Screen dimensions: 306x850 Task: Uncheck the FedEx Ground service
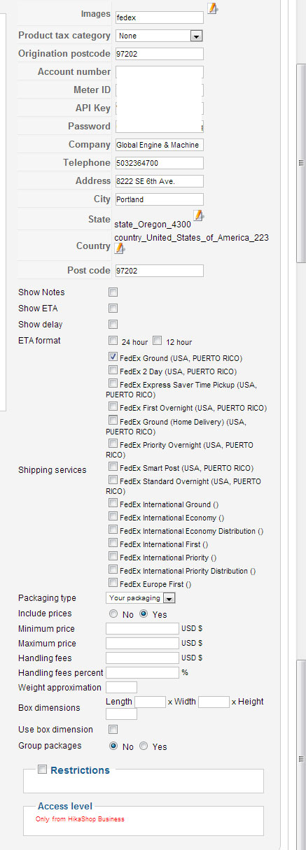click(113, 357)
